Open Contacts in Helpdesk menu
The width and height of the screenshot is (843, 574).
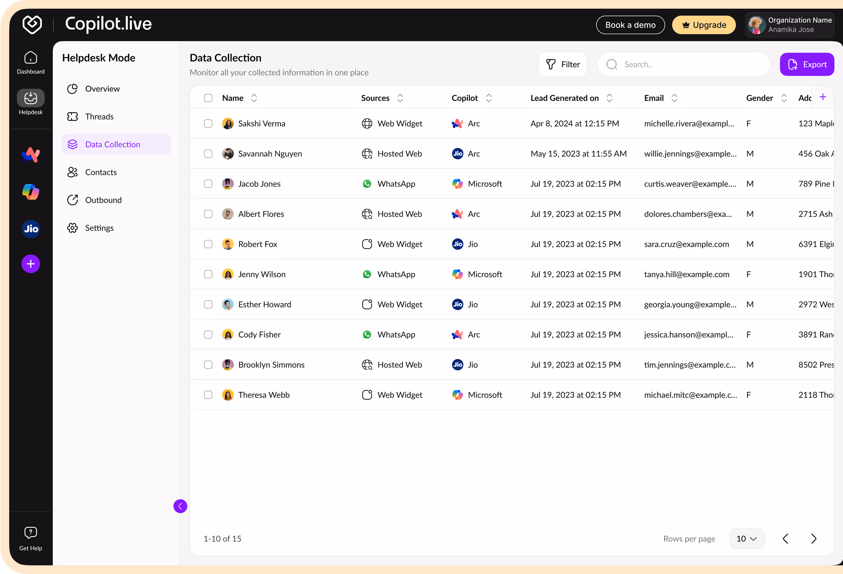point(116,172)
